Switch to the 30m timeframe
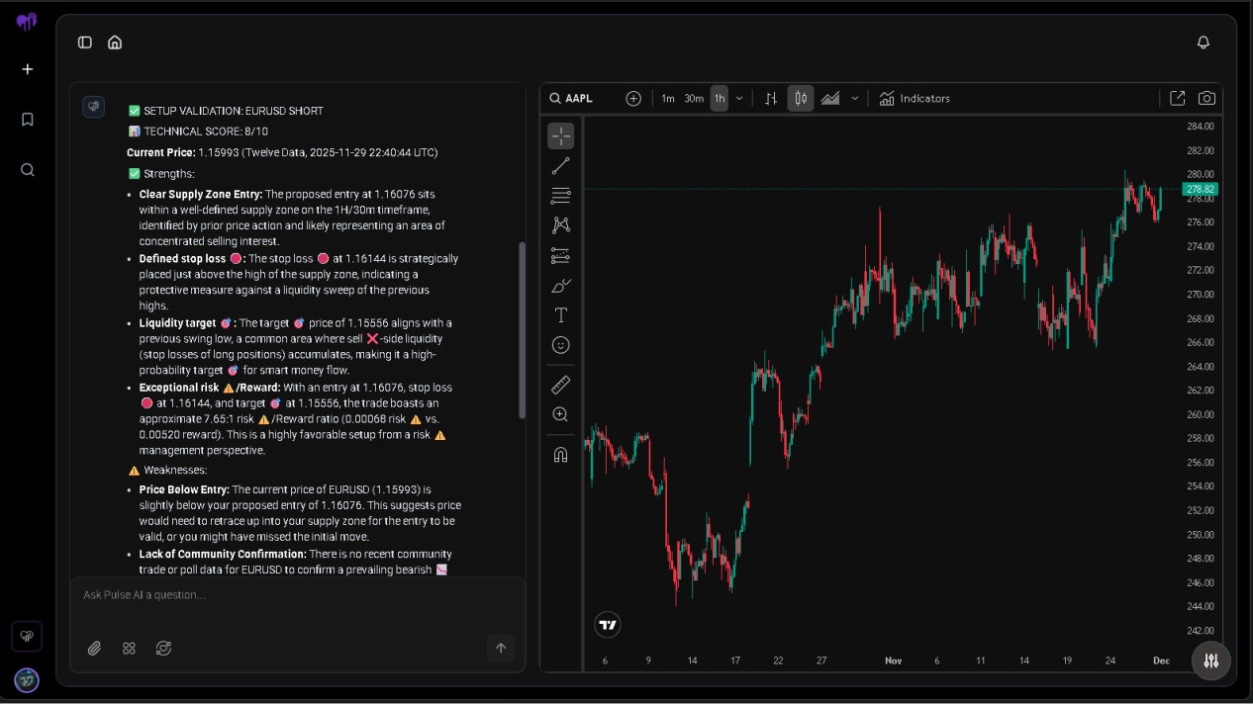The width and height of the screenshot is (1253, 704). tap(693, 98)
